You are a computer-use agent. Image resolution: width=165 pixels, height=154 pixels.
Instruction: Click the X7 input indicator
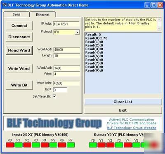(71, 145)
